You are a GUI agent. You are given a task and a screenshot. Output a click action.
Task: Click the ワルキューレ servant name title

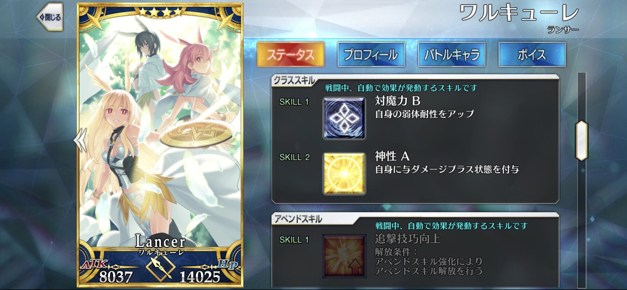point(519,13)
